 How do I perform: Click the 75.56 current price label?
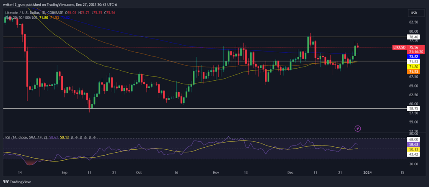point(413,47)
